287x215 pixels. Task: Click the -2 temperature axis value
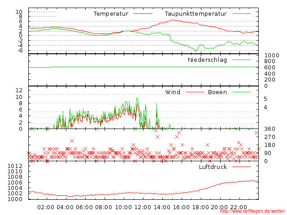[x=20, y=41]
